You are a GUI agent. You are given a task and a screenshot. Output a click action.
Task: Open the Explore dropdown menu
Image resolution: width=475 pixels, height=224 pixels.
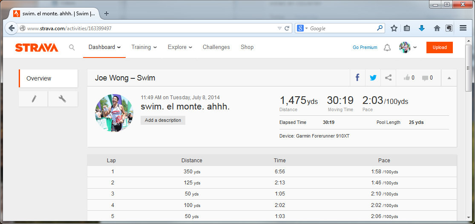[x=180, y=47]
